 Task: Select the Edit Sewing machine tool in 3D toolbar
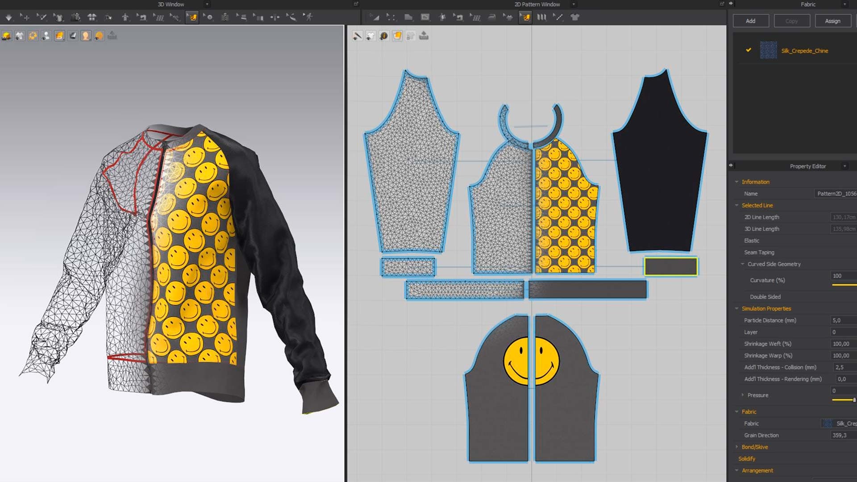[142, 17]
